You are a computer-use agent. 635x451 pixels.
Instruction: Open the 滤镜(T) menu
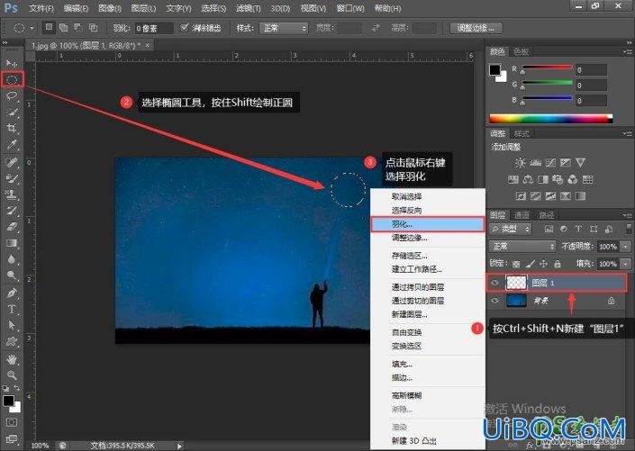click(x=248, y=8)
